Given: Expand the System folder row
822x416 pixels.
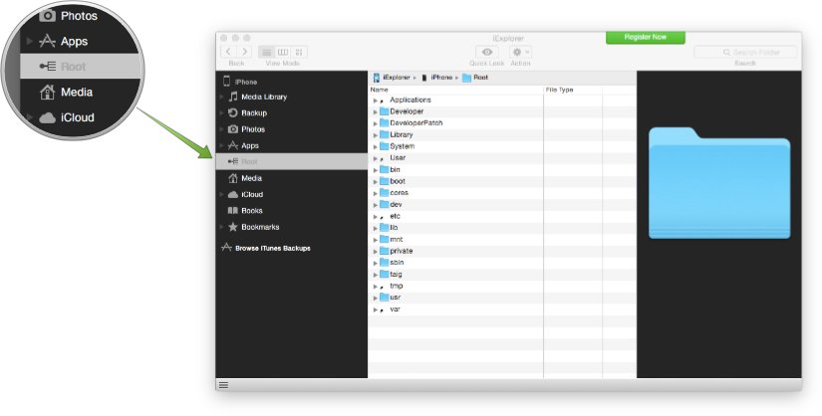Looking at the screenshot, I should click(x=376, y=146).
